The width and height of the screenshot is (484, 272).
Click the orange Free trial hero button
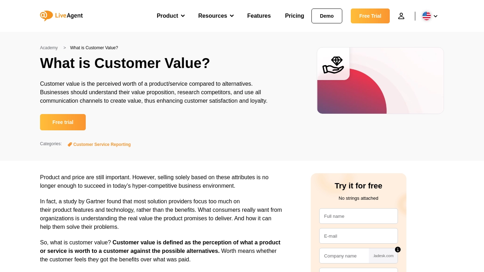tap(63, 122)
